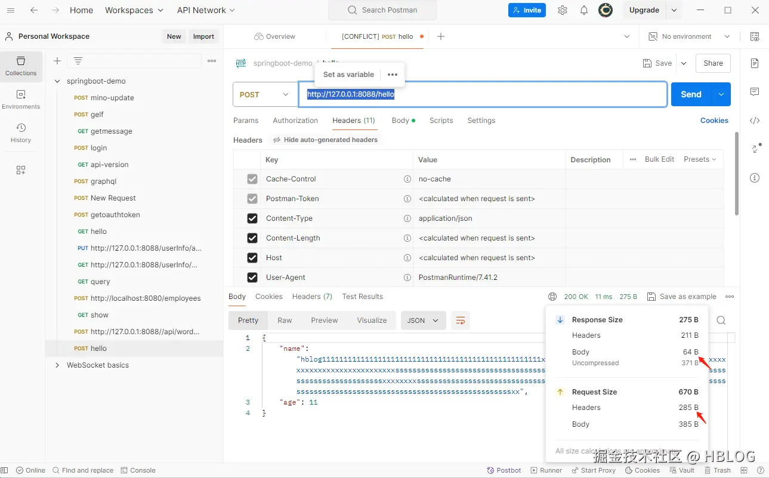Toggle the response line-wrap icon
Screen dimensions: 769x478
tap(461, 320)
